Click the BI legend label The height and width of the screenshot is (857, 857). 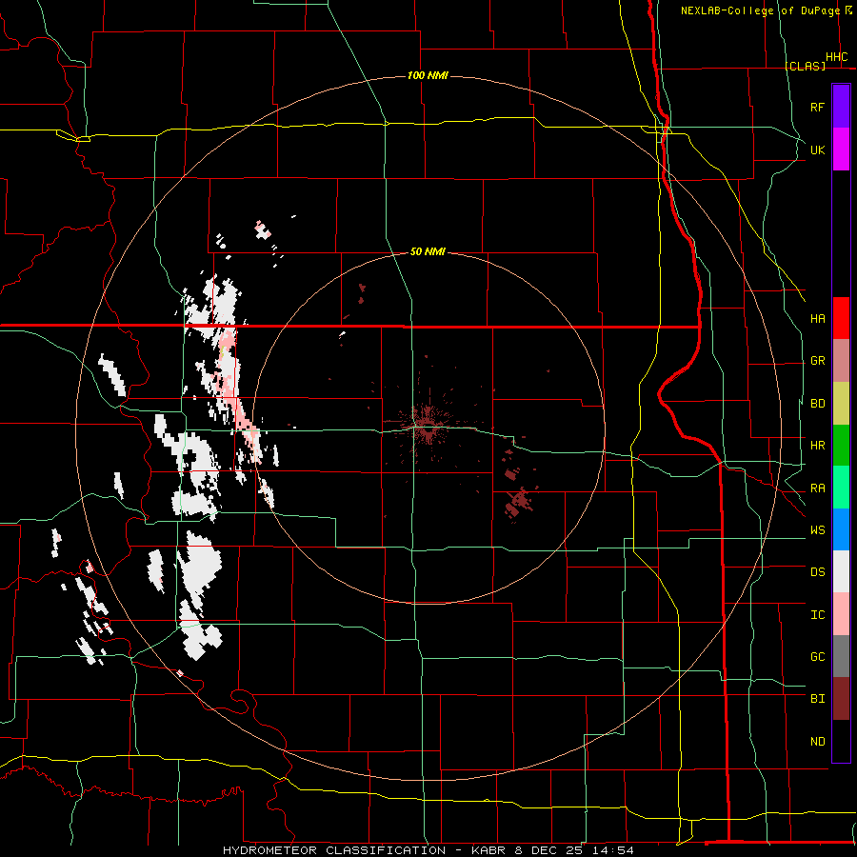click(817, 699)
